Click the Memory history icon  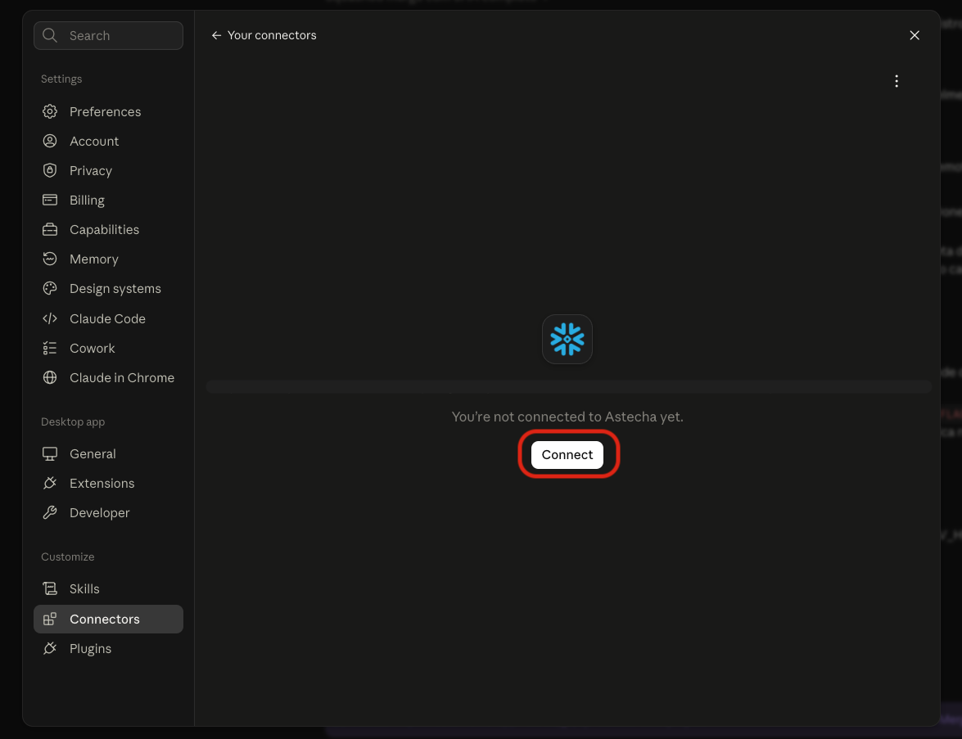(50, 259)
